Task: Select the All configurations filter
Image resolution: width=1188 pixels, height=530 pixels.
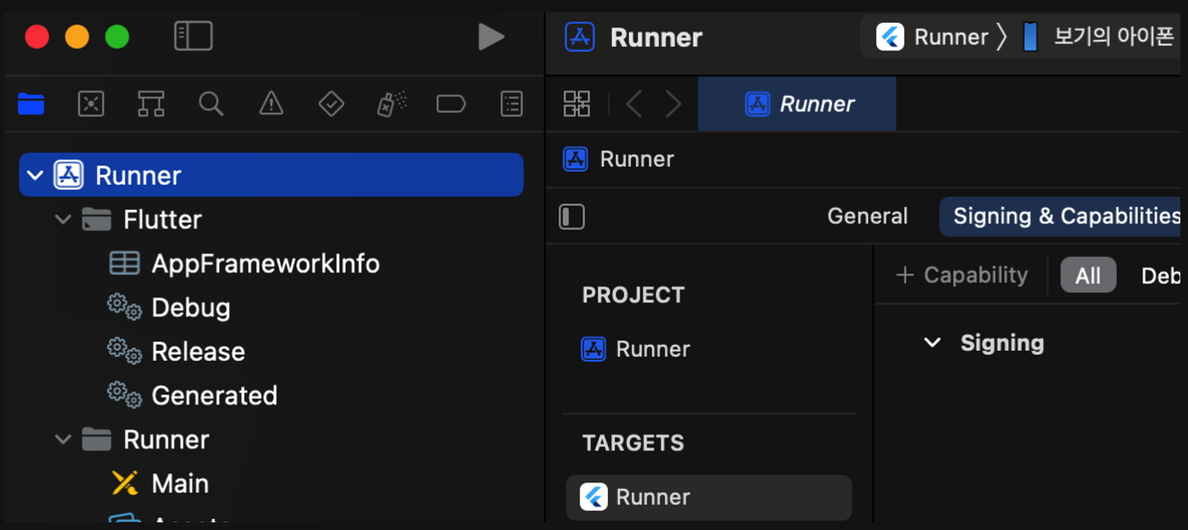Action: 1088,276
